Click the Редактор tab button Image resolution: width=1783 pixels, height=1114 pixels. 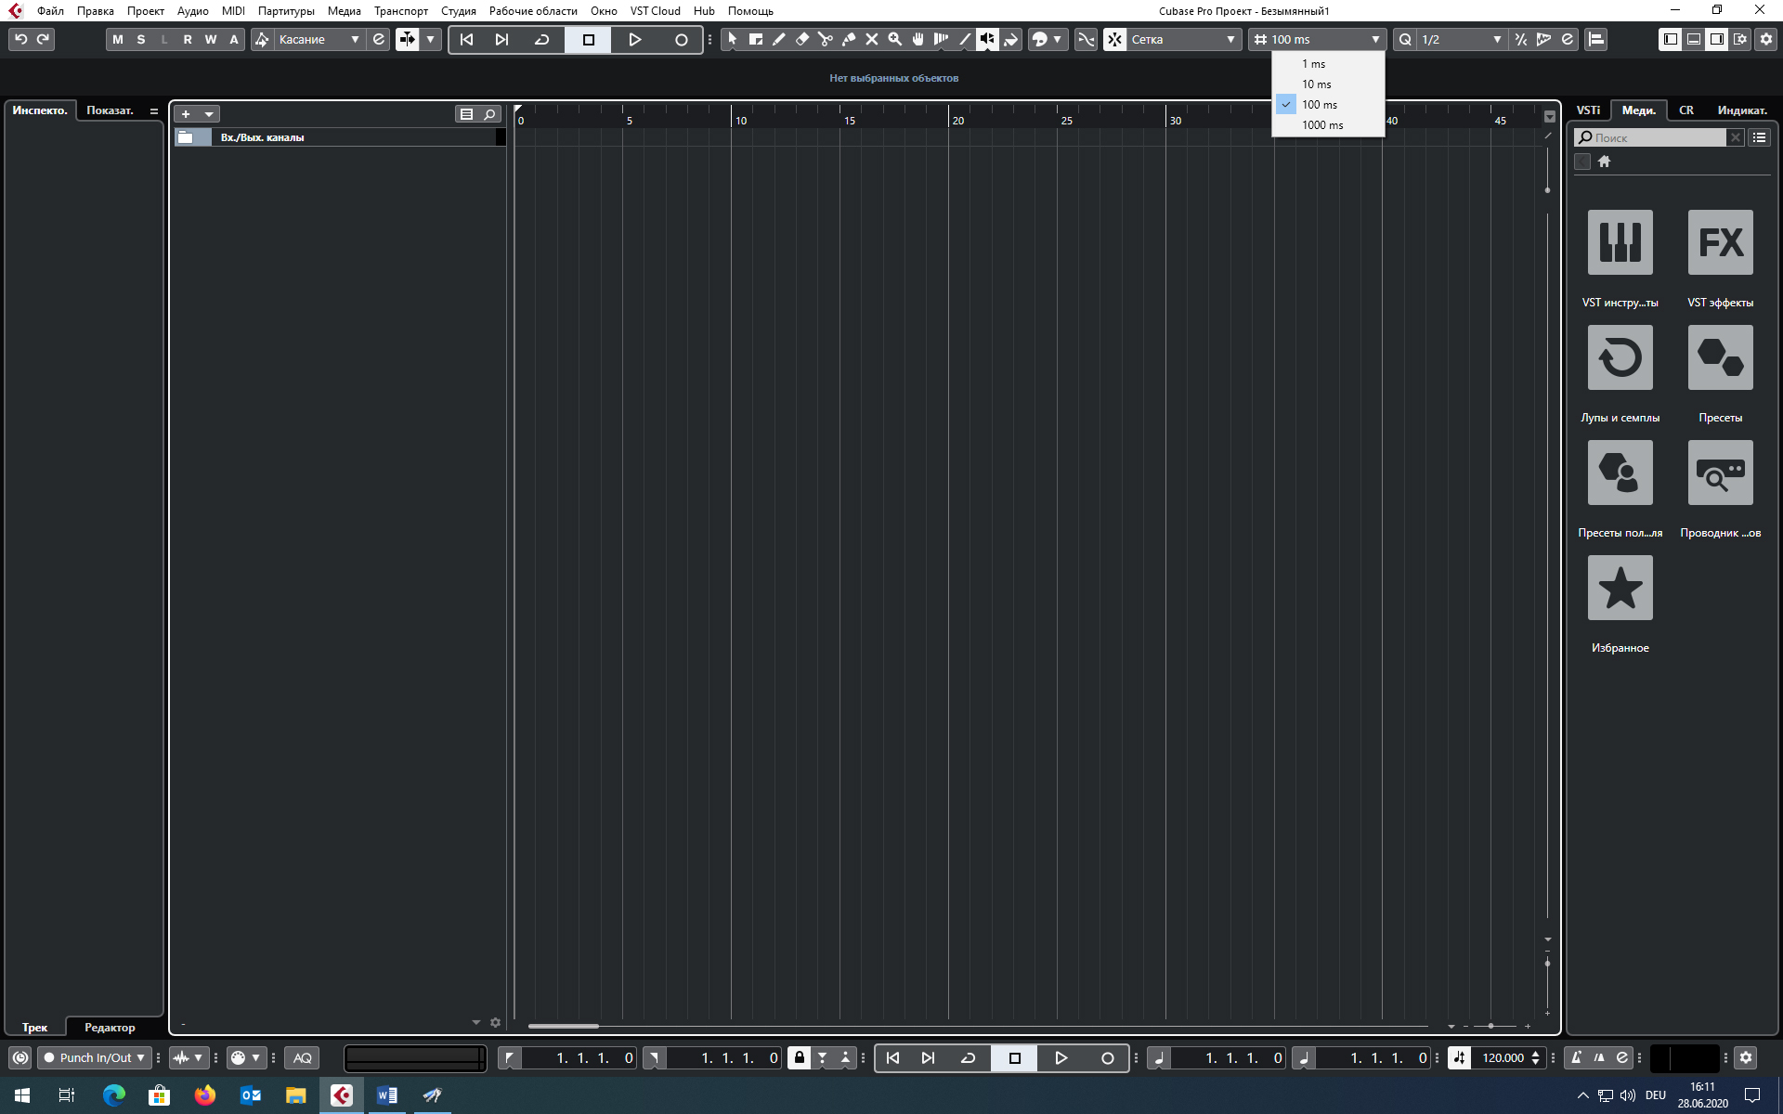[x=110, y=1027]
